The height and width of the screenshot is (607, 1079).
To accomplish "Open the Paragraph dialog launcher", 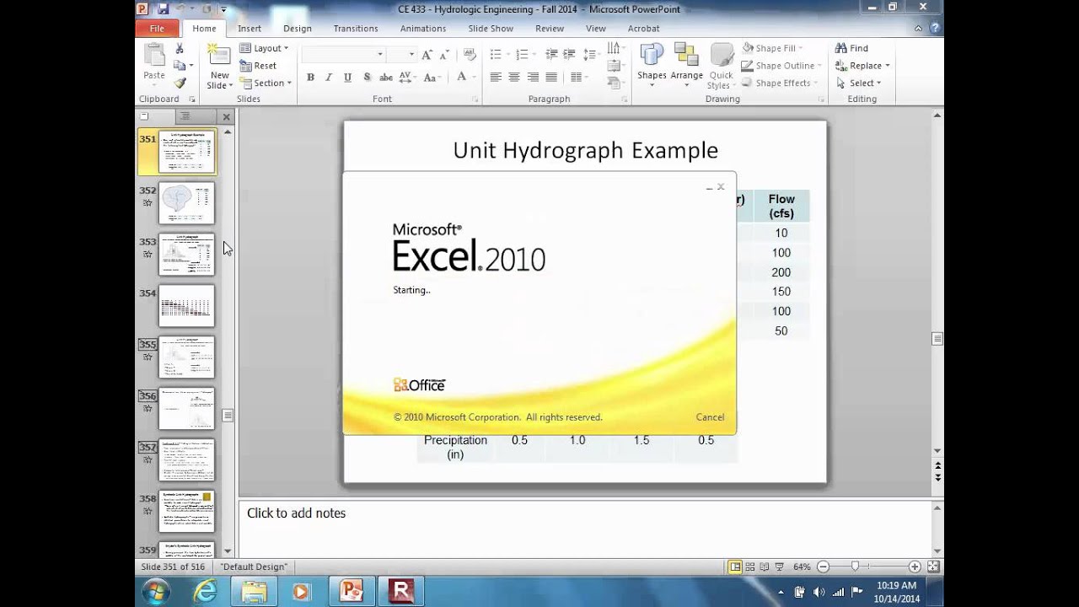I will pos(623,99).
